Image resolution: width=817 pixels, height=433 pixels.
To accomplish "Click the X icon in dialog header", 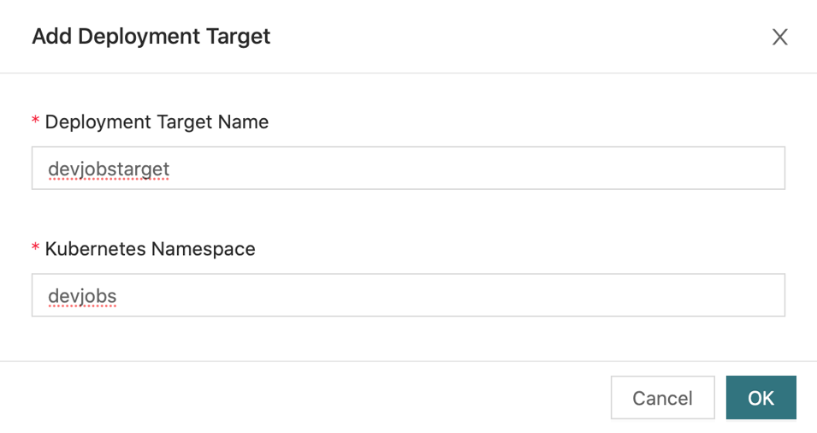I will pyautogui.click(x=779, y=37).
